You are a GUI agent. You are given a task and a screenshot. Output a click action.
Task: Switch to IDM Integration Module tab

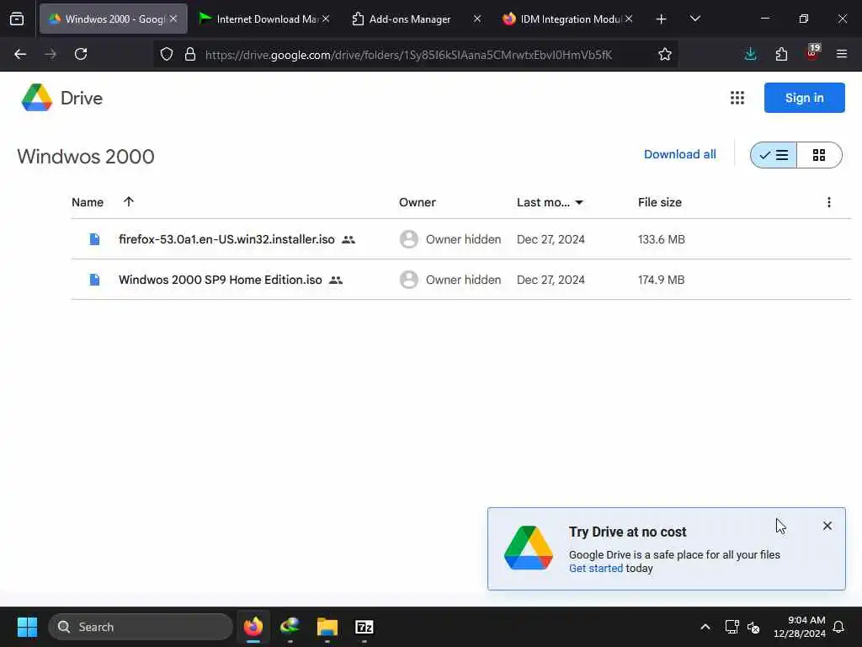(567, 19)
